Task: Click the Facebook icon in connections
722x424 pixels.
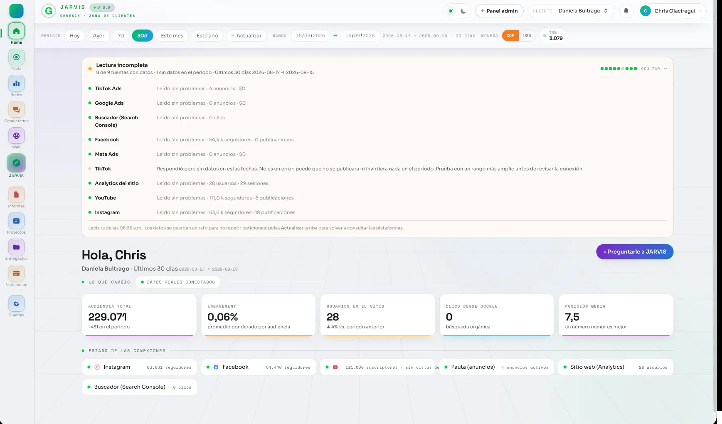Action: click(x=216, y=367)
